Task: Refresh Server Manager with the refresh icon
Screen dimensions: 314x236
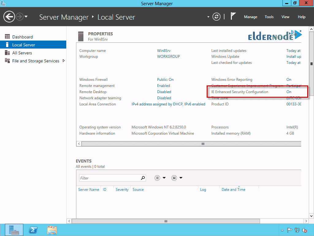Action: click(x=216, y=17)
